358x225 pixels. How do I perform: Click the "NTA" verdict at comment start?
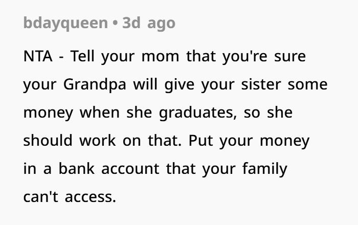click(38, 56)
